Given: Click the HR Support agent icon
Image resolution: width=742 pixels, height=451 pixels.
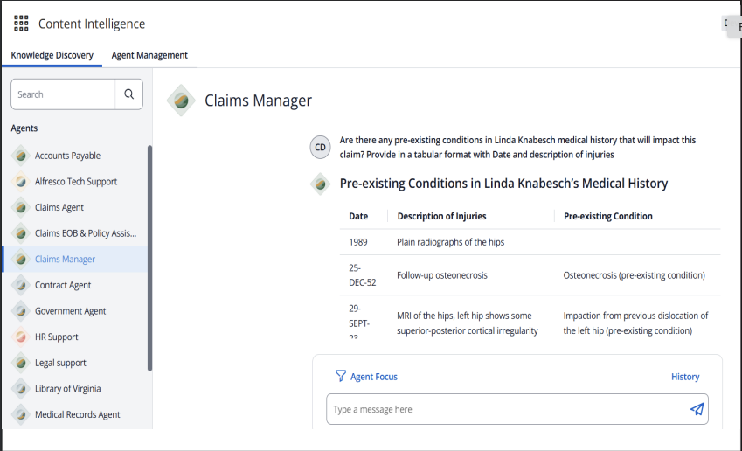Looking at the screenshot, I should pyautogui.click(x=21, y=337).
